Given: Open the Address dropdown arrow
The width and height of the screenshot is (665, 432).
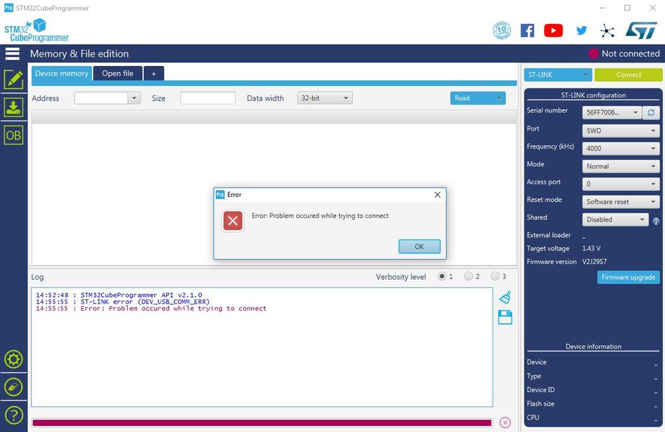Looking at the screenshot, I should (134, 98).
